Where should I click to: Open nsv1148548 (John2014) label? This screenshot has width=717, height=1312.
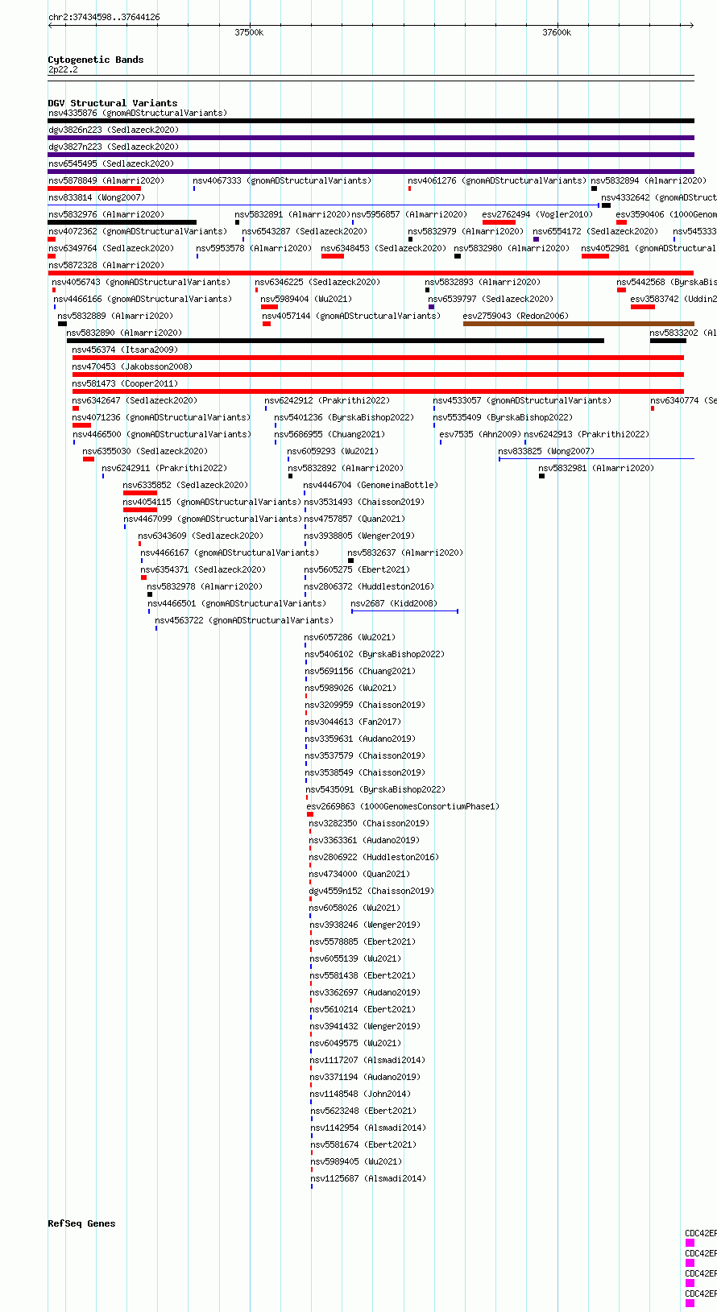[361, 1094]
